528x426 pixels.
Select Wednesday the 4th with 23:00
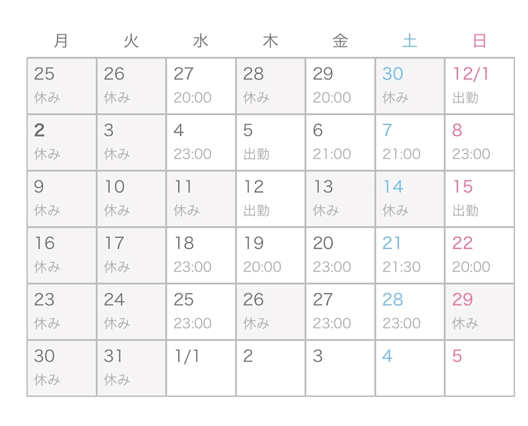[201, 143]
